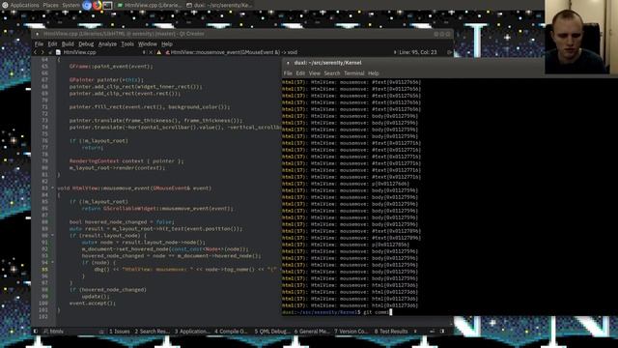Switch to the terminal taskbar entry
This screenshot has width=618, height=348.
(x=219, y=5)
